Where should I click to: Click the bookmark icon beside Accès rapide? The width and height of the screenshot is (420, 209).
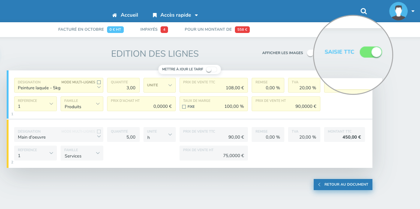(x=155, y=15)
